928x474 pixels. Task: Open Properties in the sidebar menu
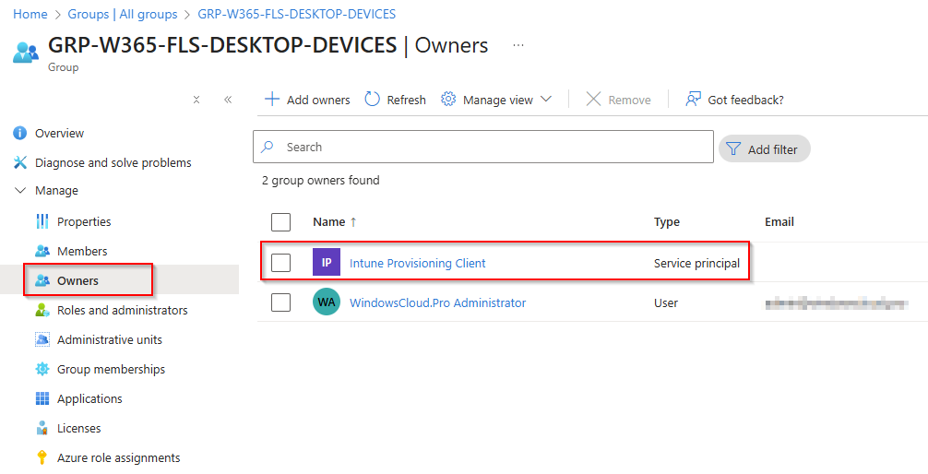[84, 221]
